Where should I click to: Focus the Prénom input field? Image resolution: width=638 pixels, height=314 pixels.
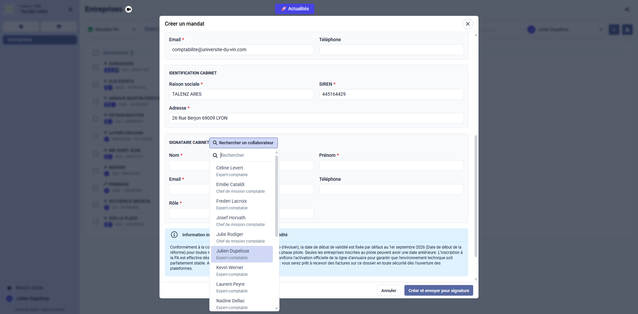[x=391, y=165]
